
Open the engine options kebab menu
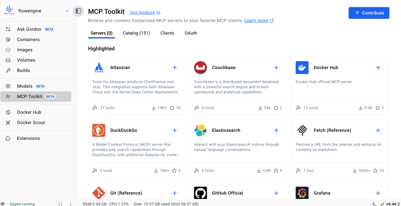click(71, 204)
